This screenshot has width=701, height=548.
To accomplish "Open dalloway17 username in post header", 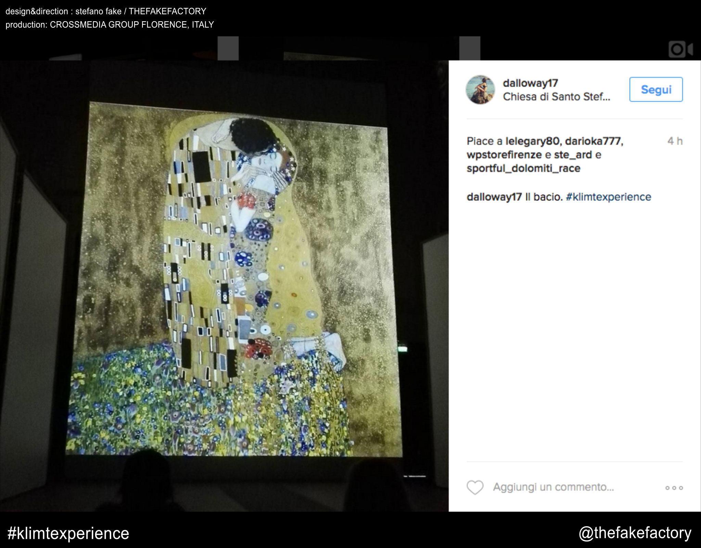I will tap(530, 83).
